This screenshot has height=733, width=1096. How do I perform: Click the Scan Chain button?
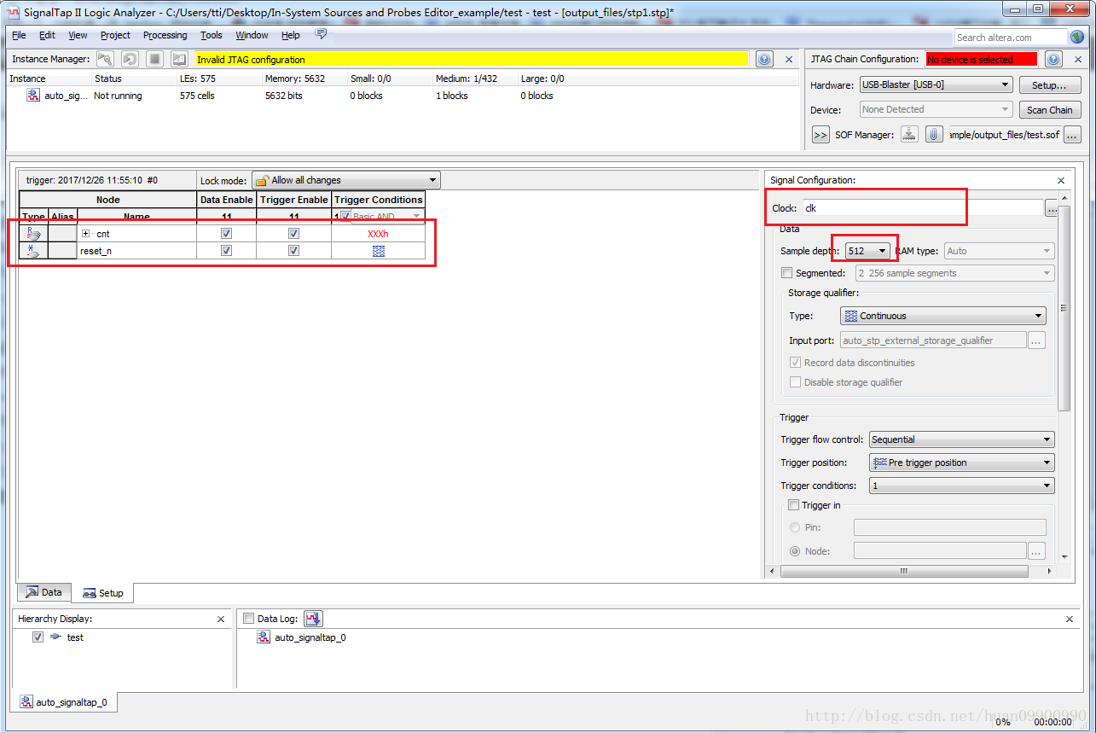tap(1049, 110)
